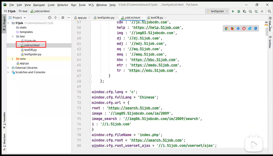The height and width of the screenshot is (156, 273).
Task: Fold code block at line 67
Action: 91,76
